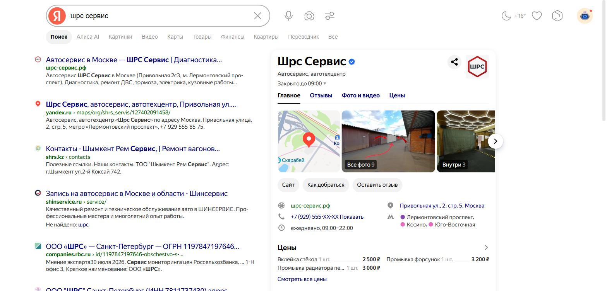Select the Цены tab in company card
This screenshot has width=607, height=291.
point(397,95)
